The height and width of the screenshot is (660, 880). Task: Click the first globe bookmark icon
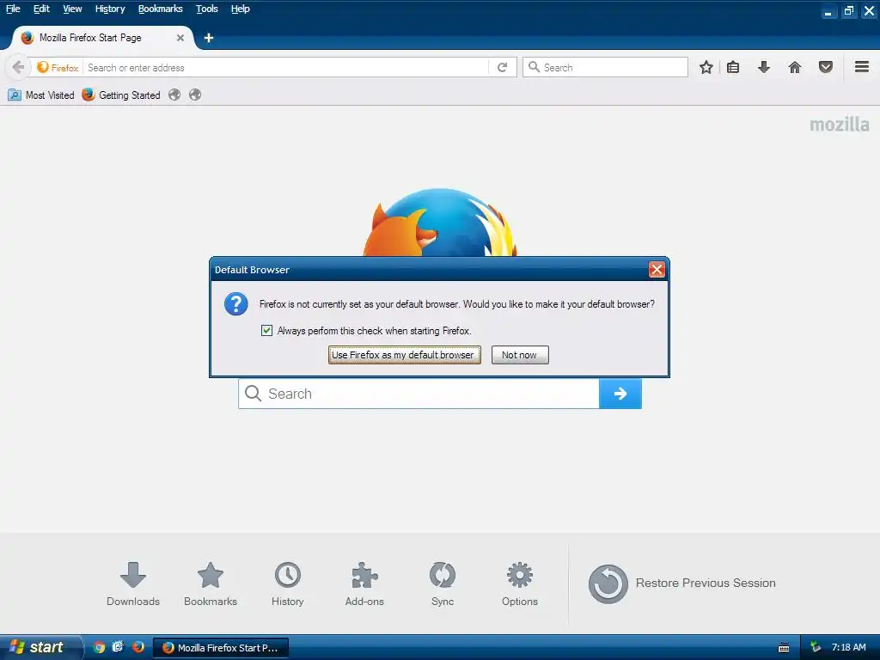pyautogui.click(x=174, y=95)
